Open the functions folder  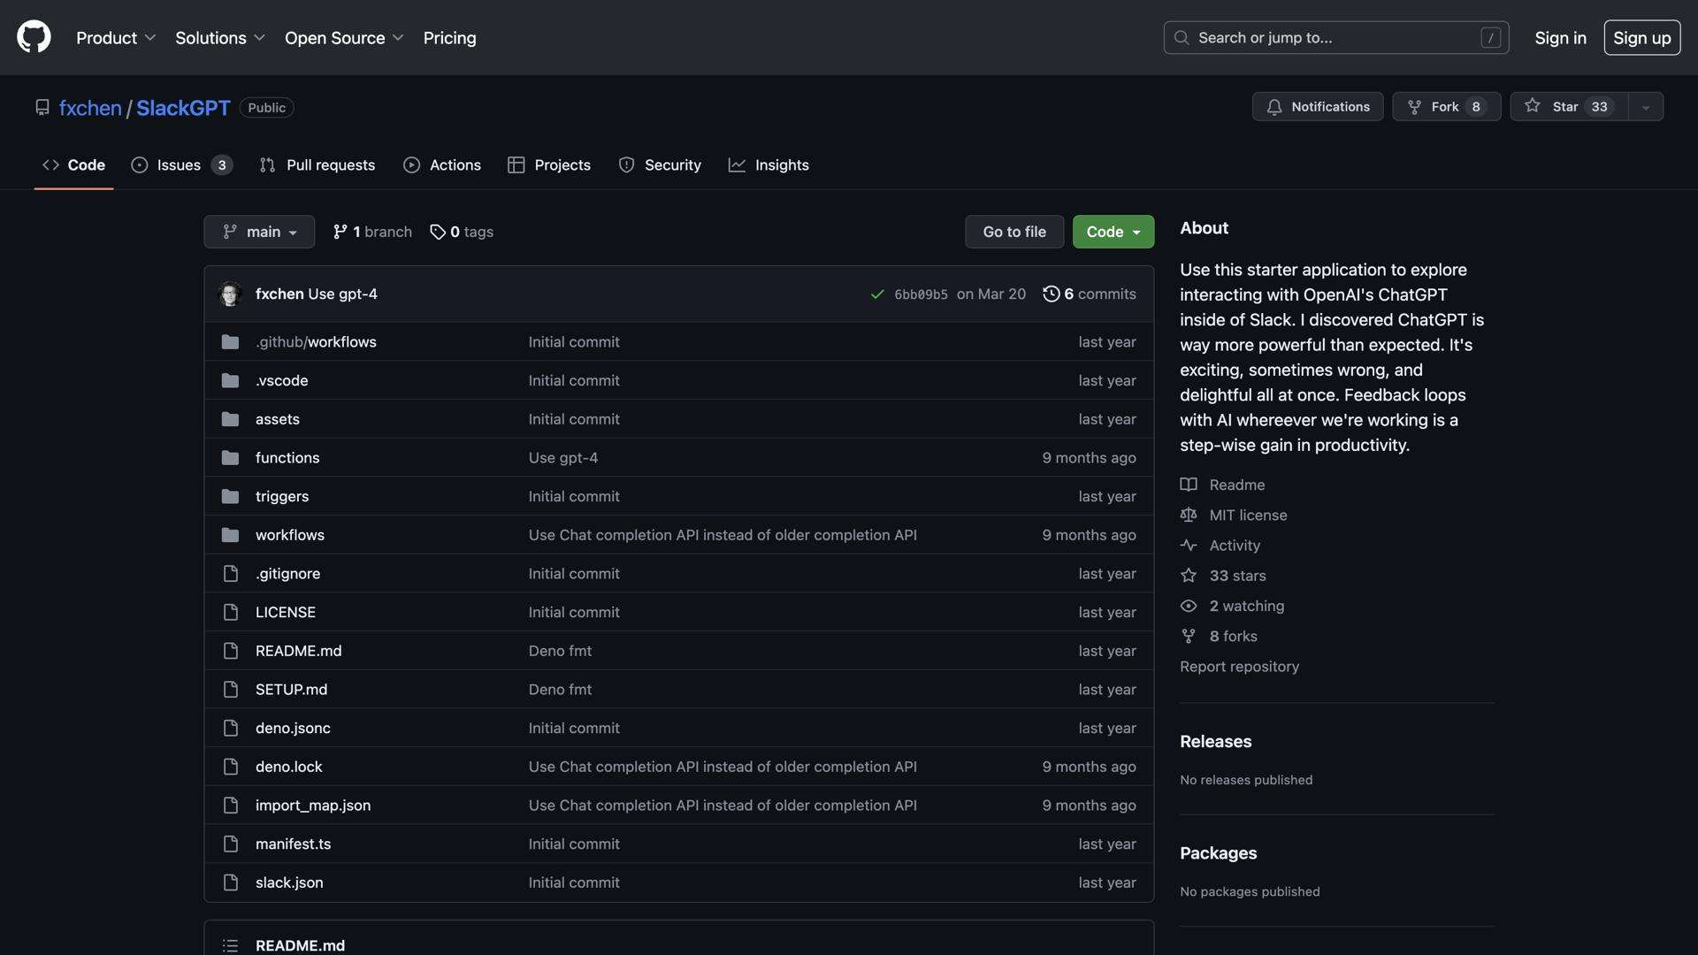[x=287, y=458]
